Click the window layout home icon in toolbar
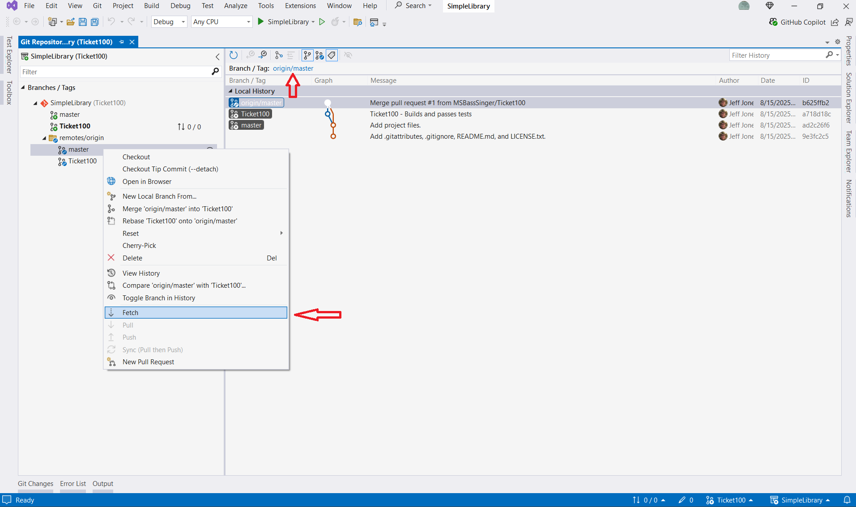 [x=374, y=22]
